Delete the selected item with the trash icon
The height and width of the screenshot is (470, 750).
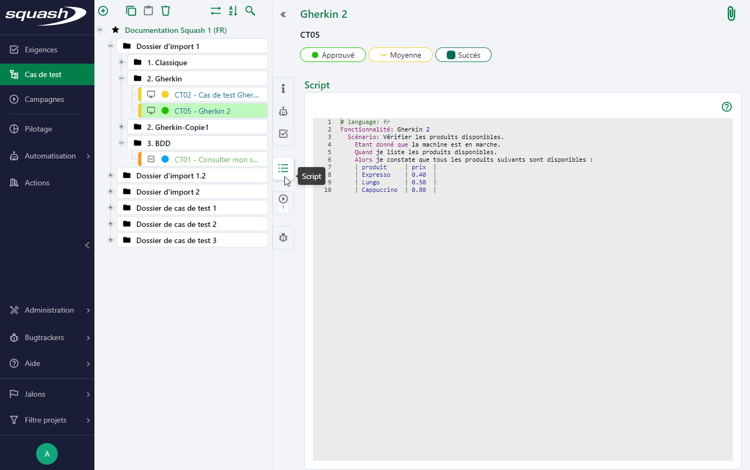pos(165,10)
